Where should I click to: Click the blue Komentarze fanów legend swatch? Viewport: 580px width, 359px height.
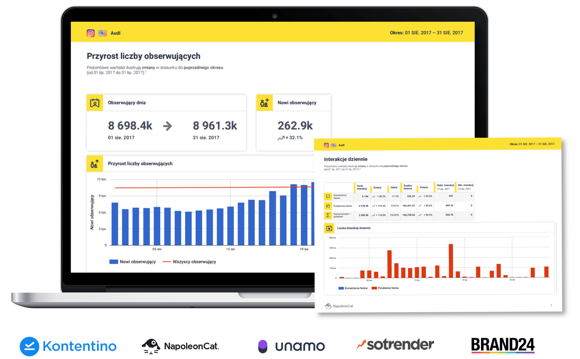341,288
